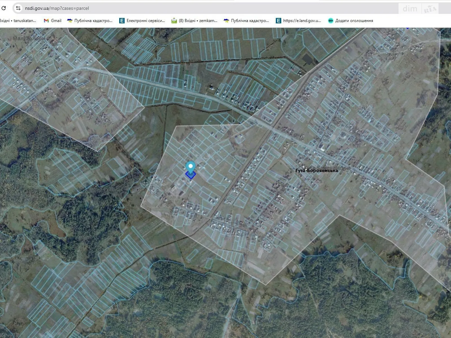
Task: Reload the page with the refresh icon
Action: pyautogui.click(x=4, y=8)
